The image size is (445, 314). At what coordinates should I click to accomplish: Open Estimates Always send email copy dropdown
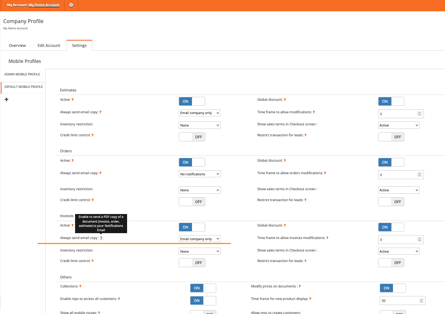(x=199, y=113)
